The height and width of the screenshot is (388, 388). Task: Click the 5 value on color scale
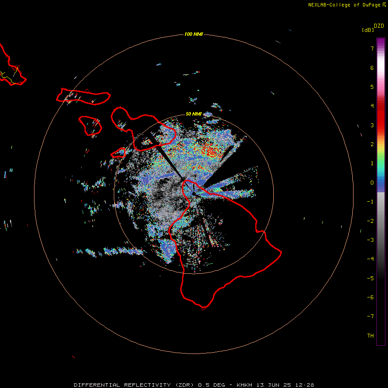(x=372, y=87)
